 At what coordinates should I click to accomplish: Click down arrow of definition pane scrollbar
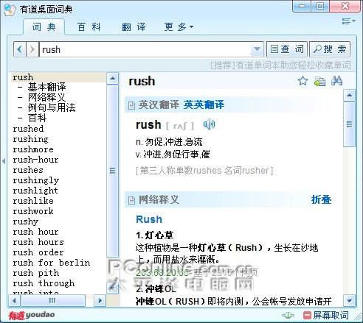click(349, 300)
